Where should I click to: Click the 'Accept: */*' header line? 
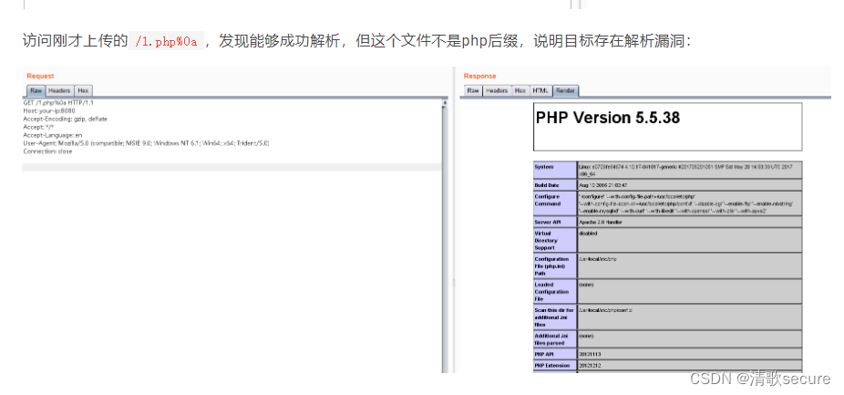(x=38, y=127)
